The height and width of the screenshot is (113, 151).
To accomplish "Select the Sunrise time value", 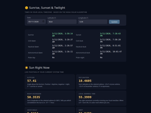I will 62,35.
